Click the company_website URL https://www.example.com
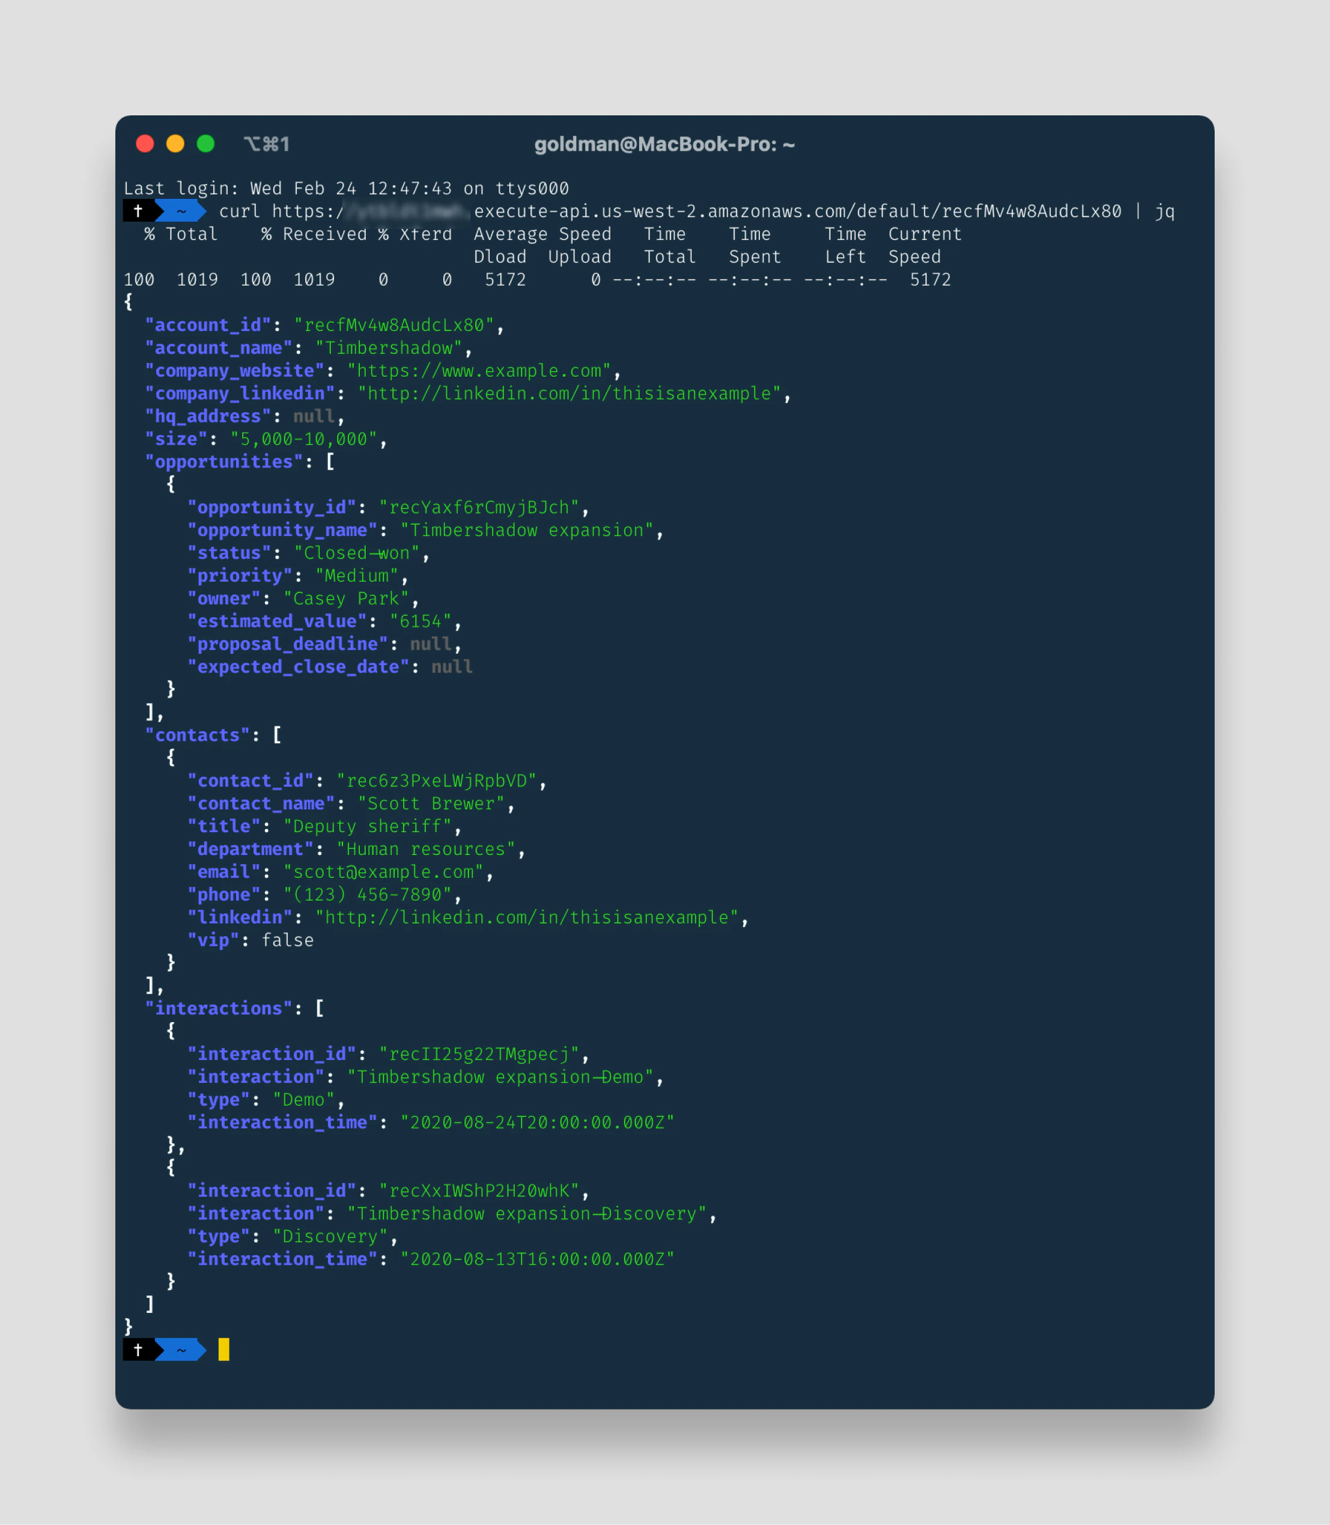Viewport: 1330px width, 1525px height. pyautogui.click(x=479, y=371)
